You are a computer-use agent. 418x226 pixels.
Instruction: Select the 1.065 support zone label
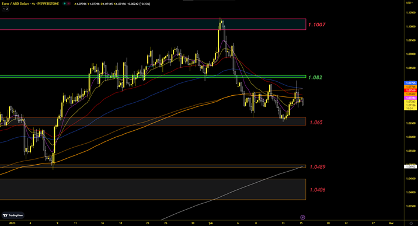[x=316, y=122]
